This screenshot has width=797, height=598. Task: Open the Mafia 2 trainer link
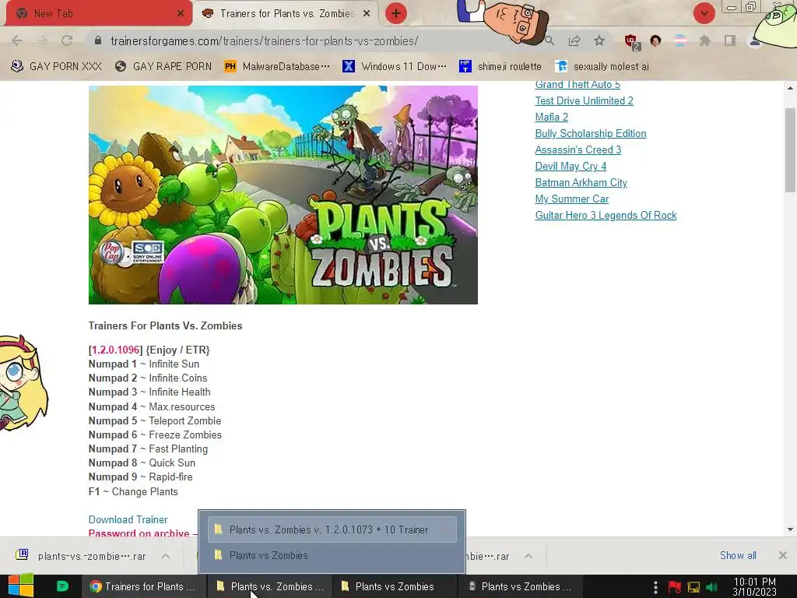tap(552, 117)
